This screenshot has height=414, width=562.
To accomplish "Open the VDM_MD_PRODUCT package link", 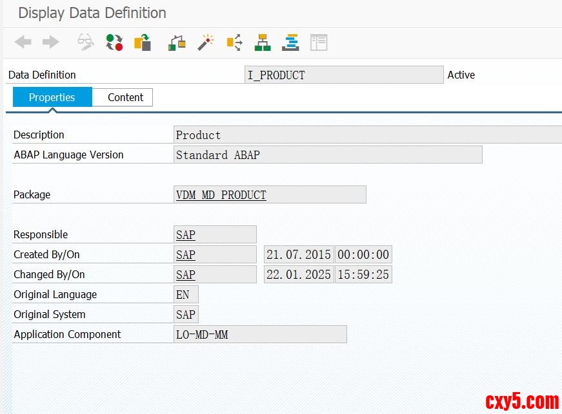I will (x=221, y=195).
